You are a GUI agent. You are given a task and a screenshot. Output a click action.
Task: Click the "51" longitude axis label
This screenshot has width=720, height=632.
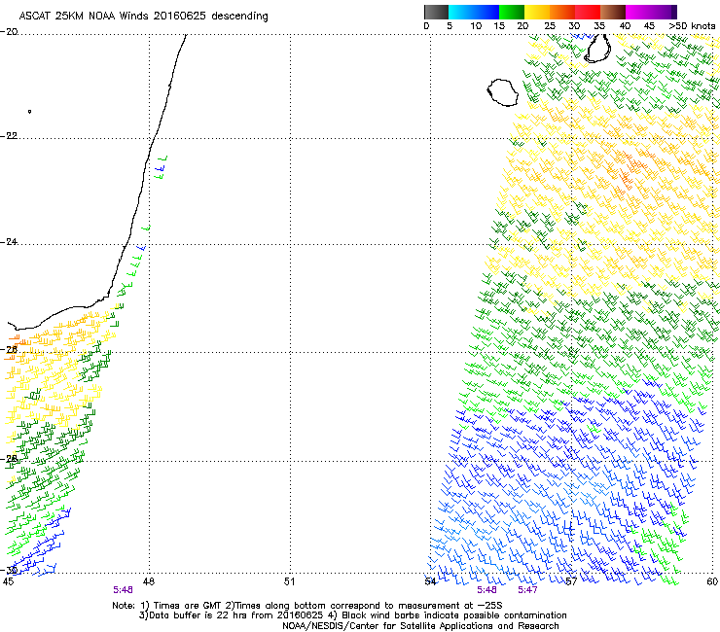[289, 581]
